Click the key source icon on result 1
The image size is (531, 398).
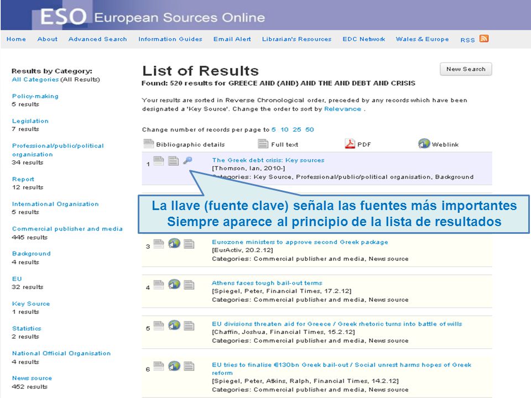pyautogui.click(x=188, y=160)
